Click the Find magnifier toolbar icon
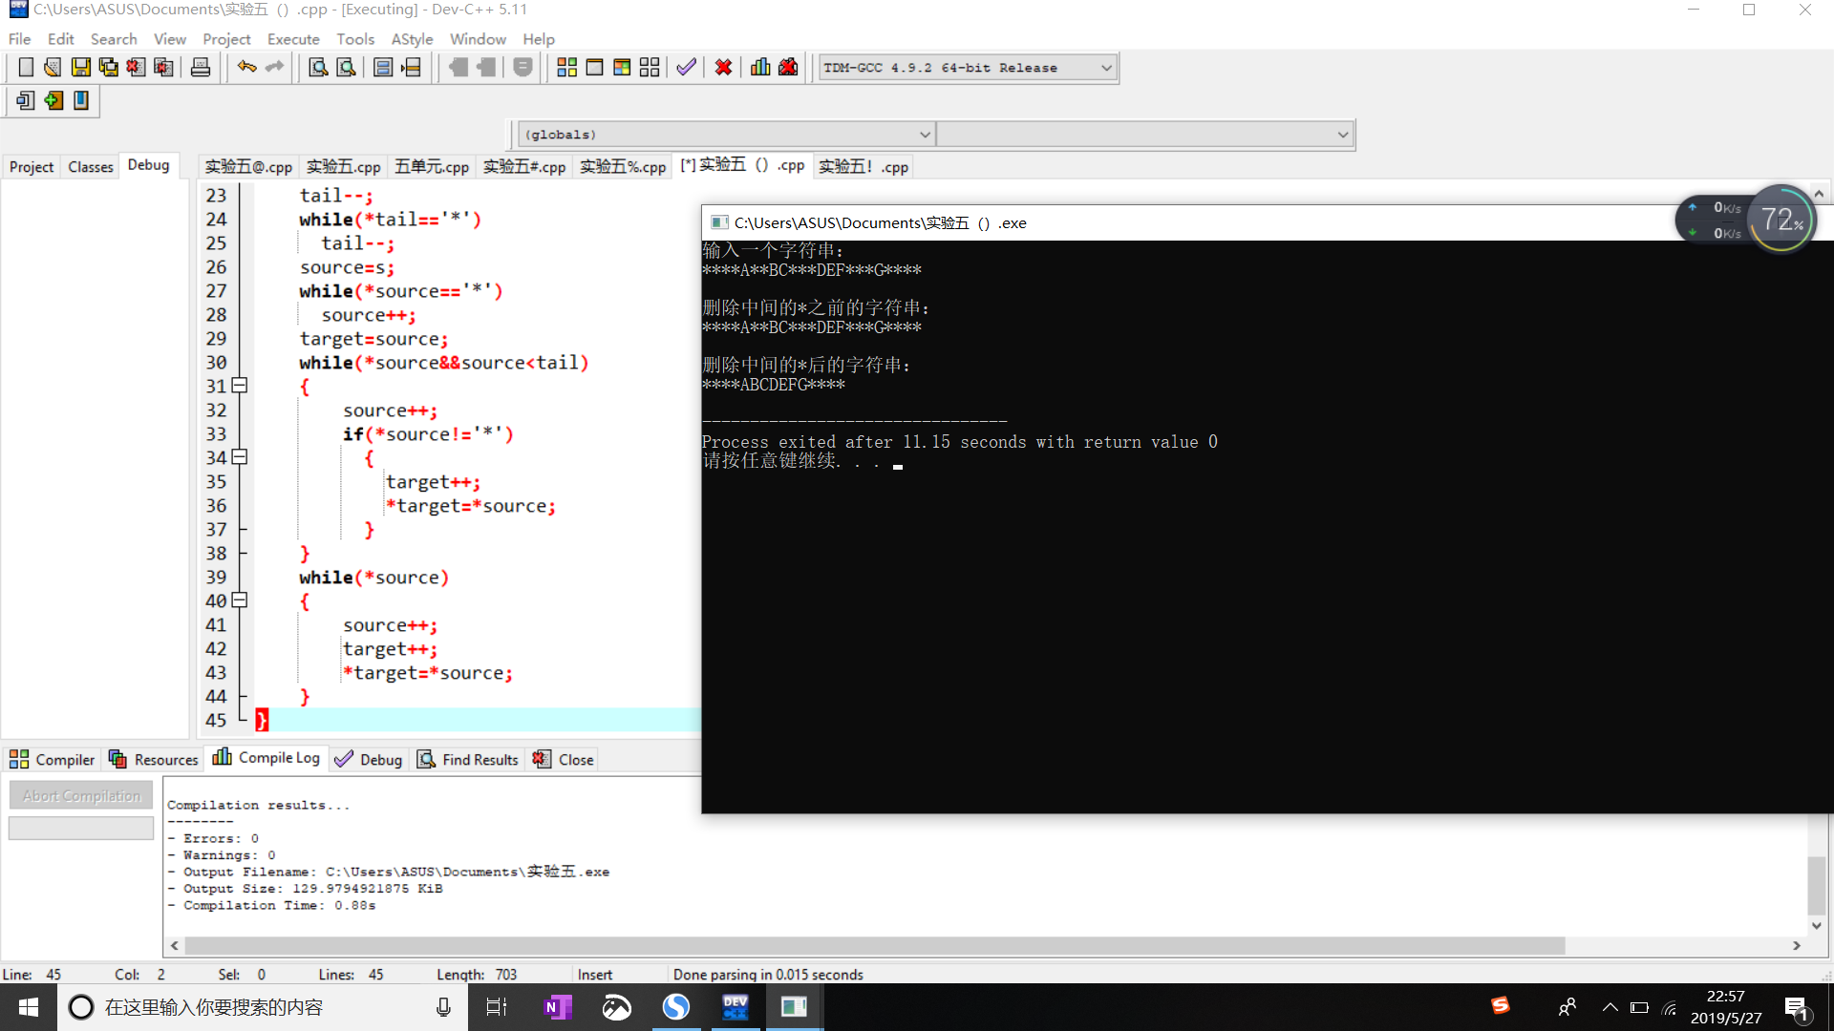This screenshot has height=1031, width=1834. (x=318, y=68)
